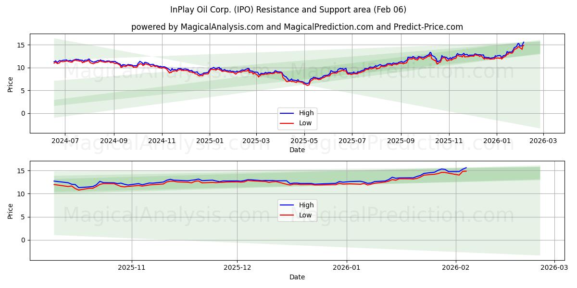
Task: Click the bottom chart x-axis label '2025-12'
Action: [237, 268]
